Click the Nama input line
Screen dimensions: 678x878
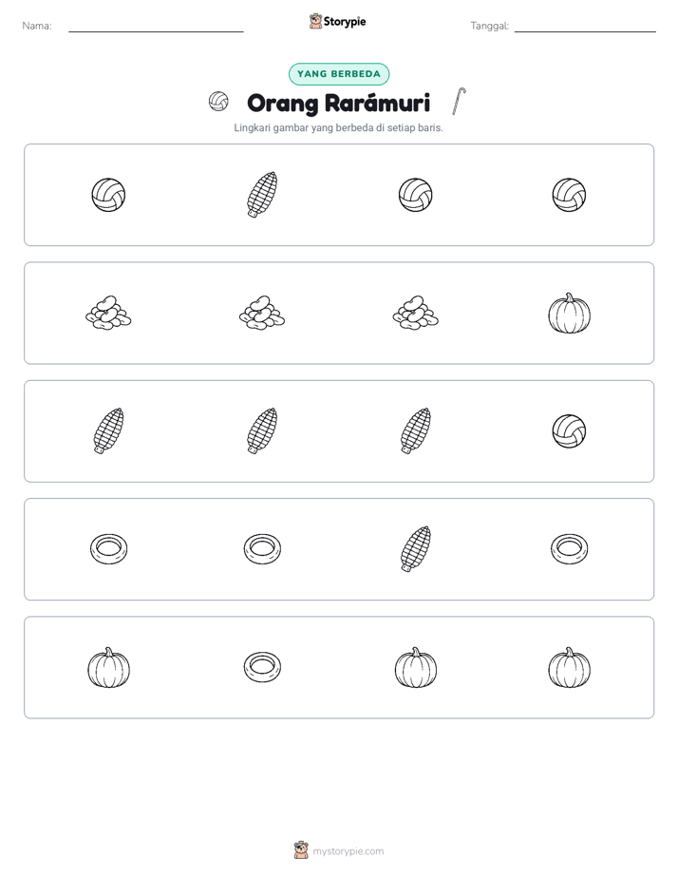pyautogui.click(x=156, y=27)
